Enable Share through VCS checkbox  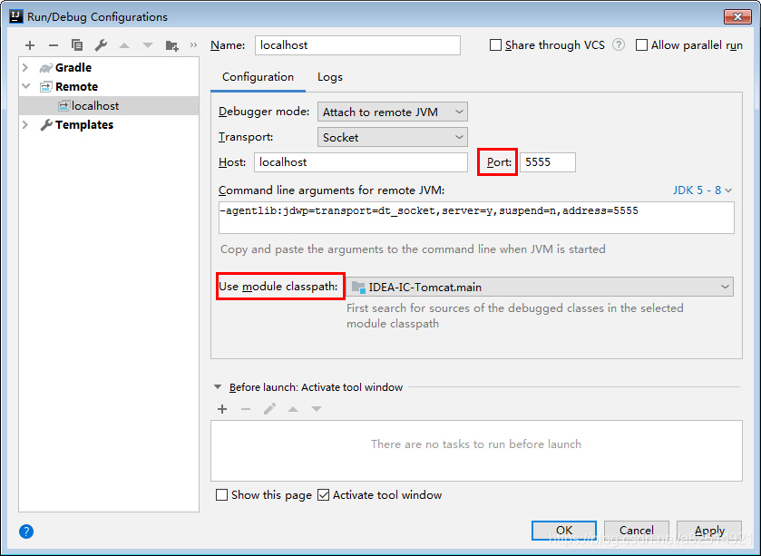(495, 45)
